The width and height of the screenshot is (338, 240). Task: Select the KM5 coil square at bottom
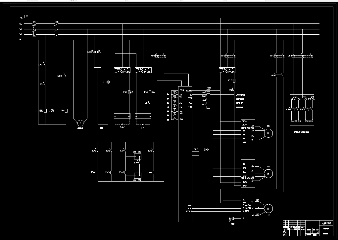(x=154, y=172)
